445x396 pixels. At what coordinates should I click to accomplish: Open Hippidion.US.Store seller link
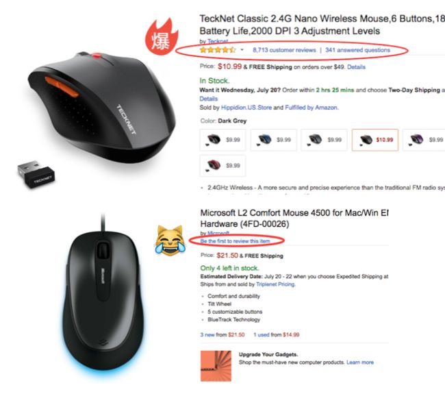pos(246,108)
